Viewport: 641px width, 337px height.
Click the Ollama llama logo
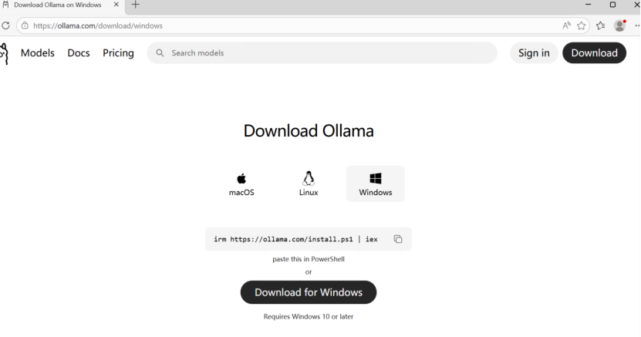pos(4,53)
